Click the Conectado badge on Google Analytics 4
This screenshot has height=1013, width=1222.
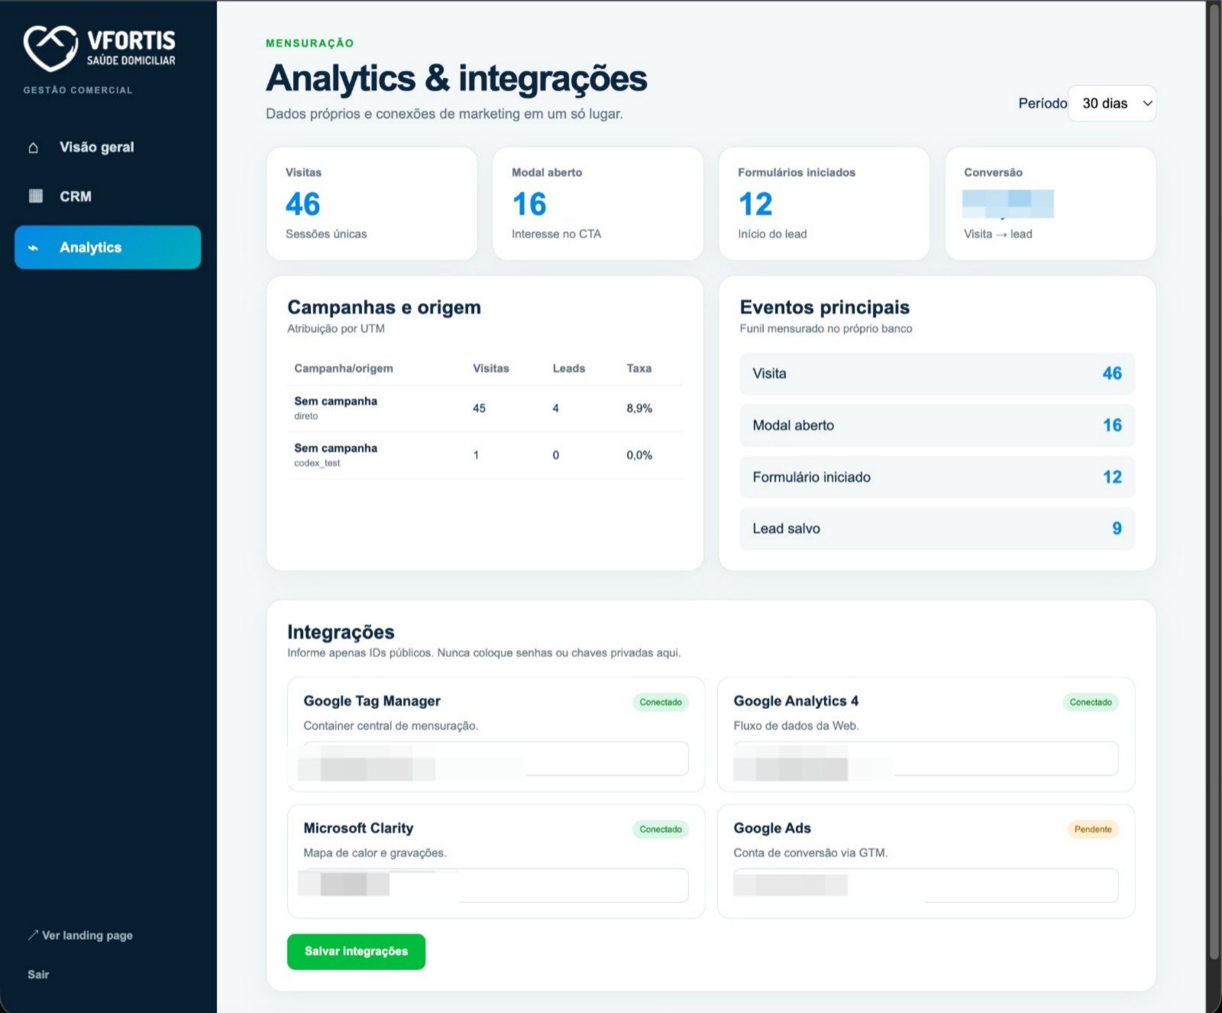pos(1091,702)
